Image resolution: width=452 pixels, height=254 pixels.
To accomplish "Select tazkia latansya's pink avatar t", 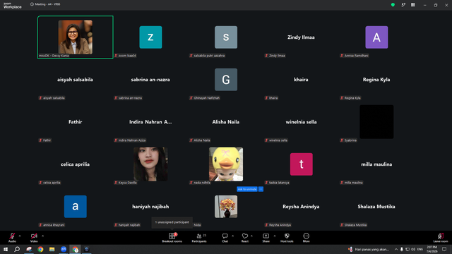I will (302, 164).
